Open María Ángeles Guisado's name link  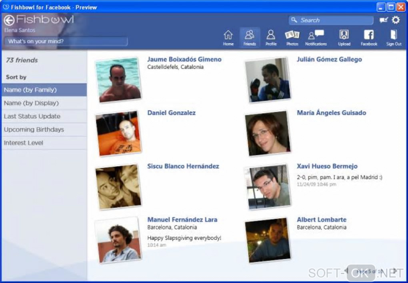tap(331, 113)
